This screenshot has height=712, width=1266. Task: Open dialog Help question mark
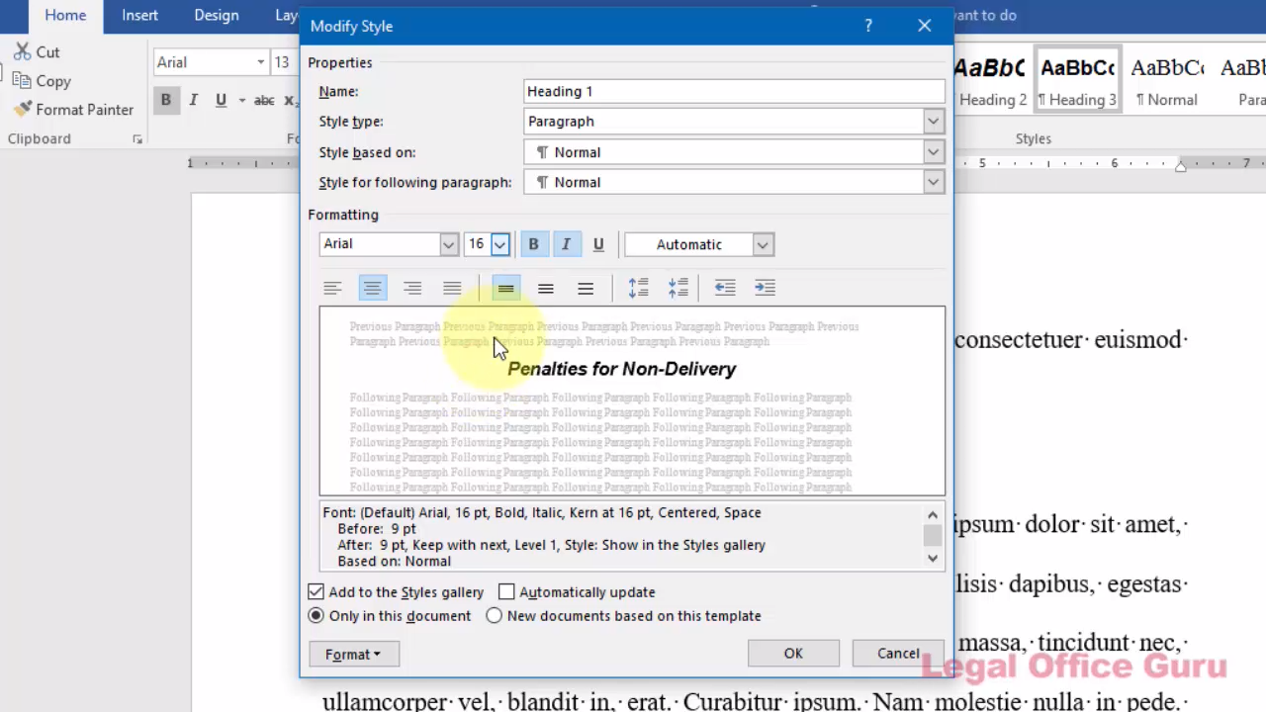pyautogui.click(x=868, y=26)
